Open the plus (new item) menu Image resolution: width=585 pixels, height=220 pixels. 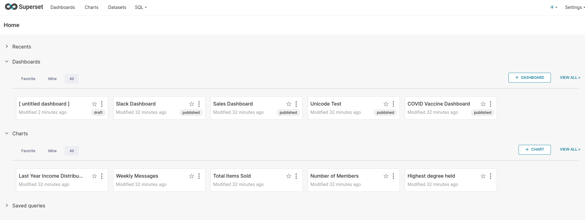(553, 7)
